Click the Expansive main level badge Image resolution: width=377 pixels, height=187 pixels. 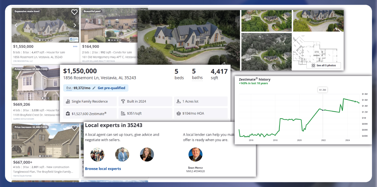[x=27, y=11]
